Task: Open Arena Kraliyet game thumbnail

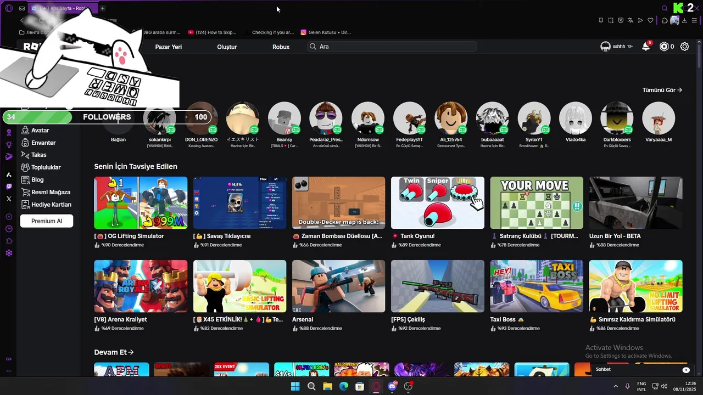Action: point(141,286)
